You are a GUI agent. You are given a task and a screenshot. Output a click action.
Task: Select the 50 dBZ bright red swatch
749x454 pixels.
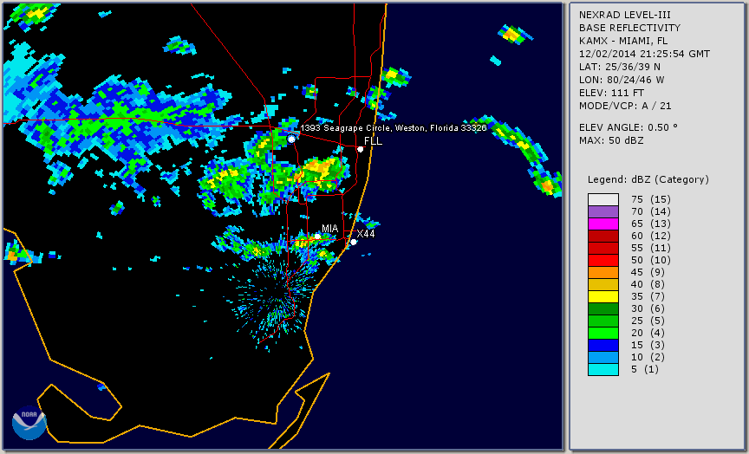(x=603, y=260)
